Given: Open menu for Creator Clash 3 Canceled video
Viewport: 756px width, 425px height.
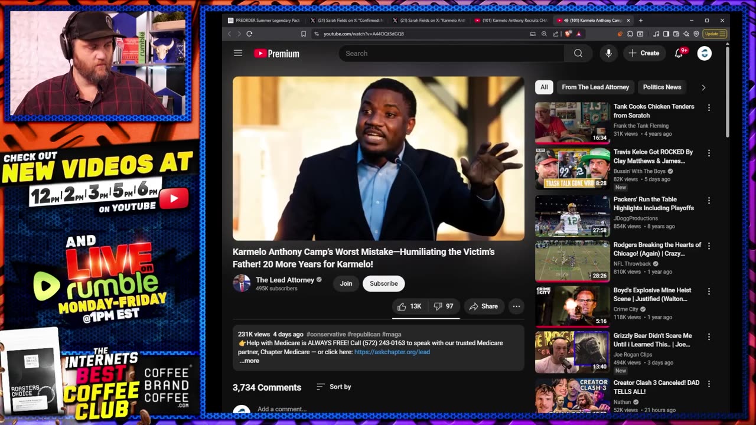Looking at the screenshot, I should [x=709, y=384].
